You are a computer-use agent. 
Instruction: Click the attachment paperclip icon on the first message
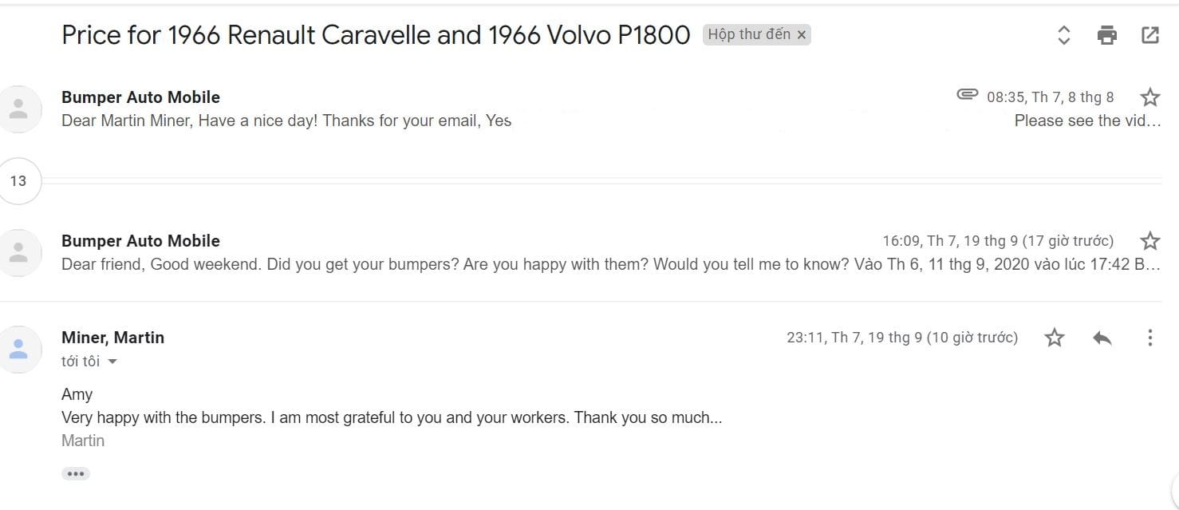pos(967,95)
